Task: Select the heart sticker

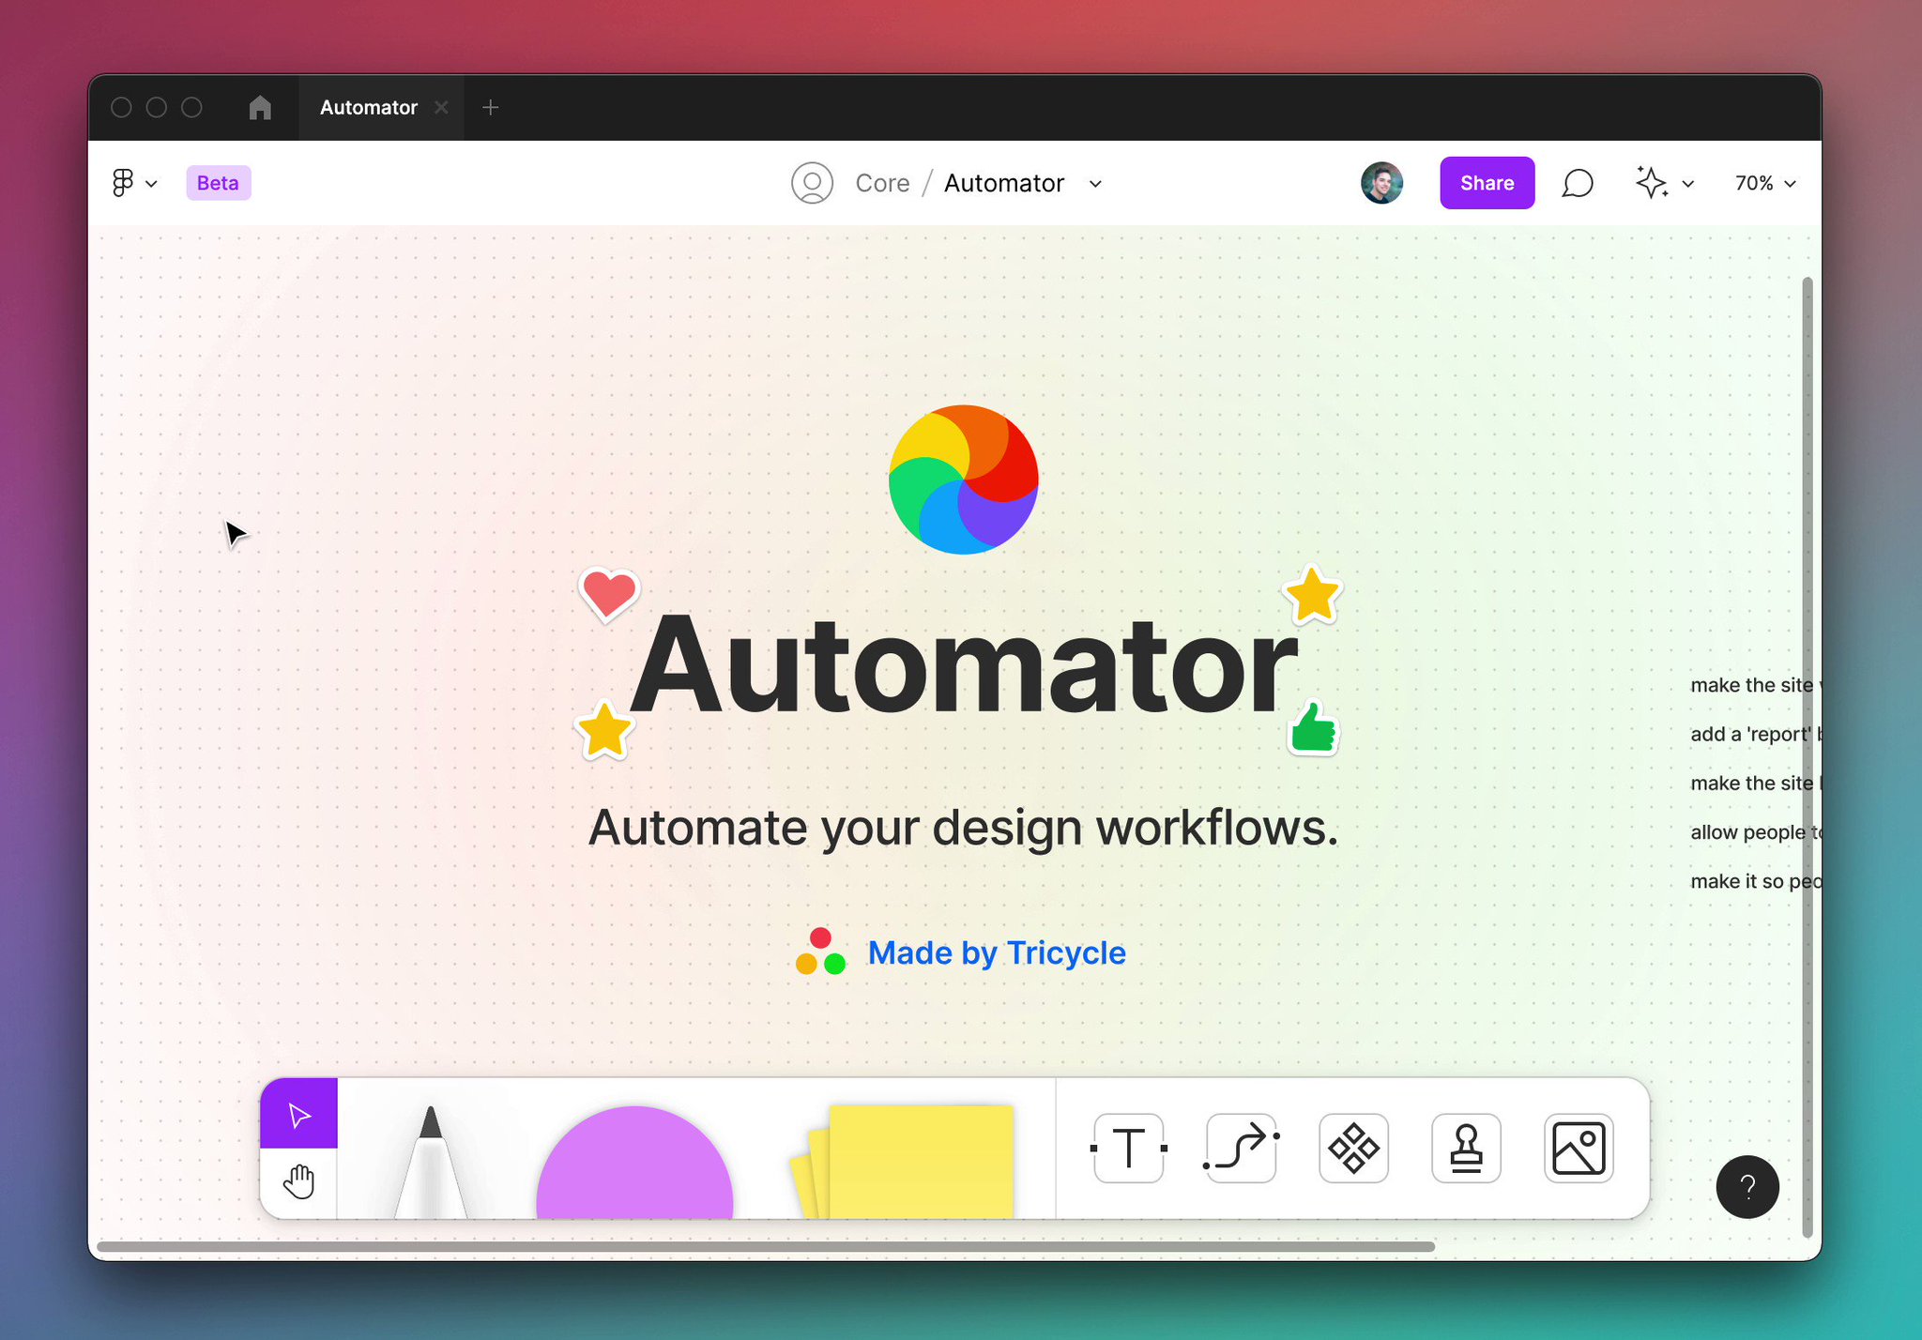Action: (608, 594)
